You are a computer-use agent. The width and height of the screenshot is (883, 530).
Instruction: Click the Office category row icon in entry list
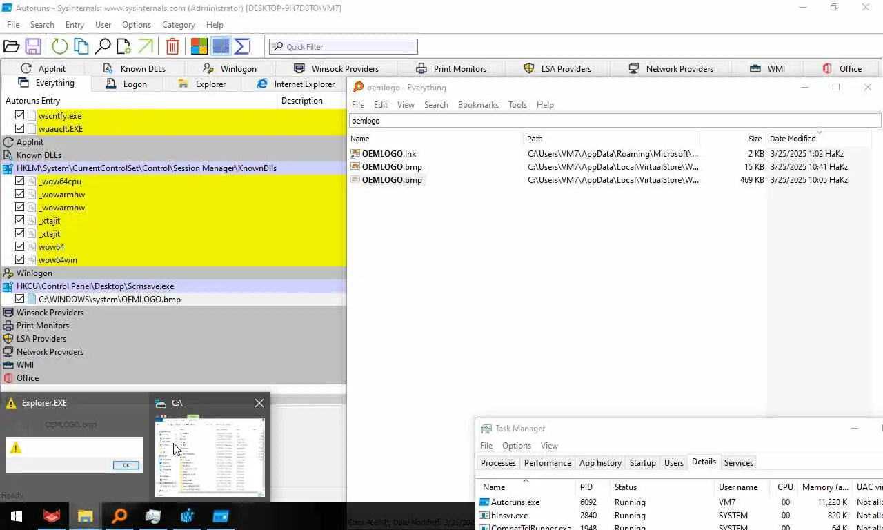tap(8, 378)
